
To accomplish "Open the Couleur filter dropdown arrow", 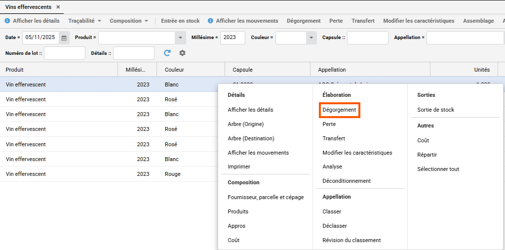I will coord(311,38).
